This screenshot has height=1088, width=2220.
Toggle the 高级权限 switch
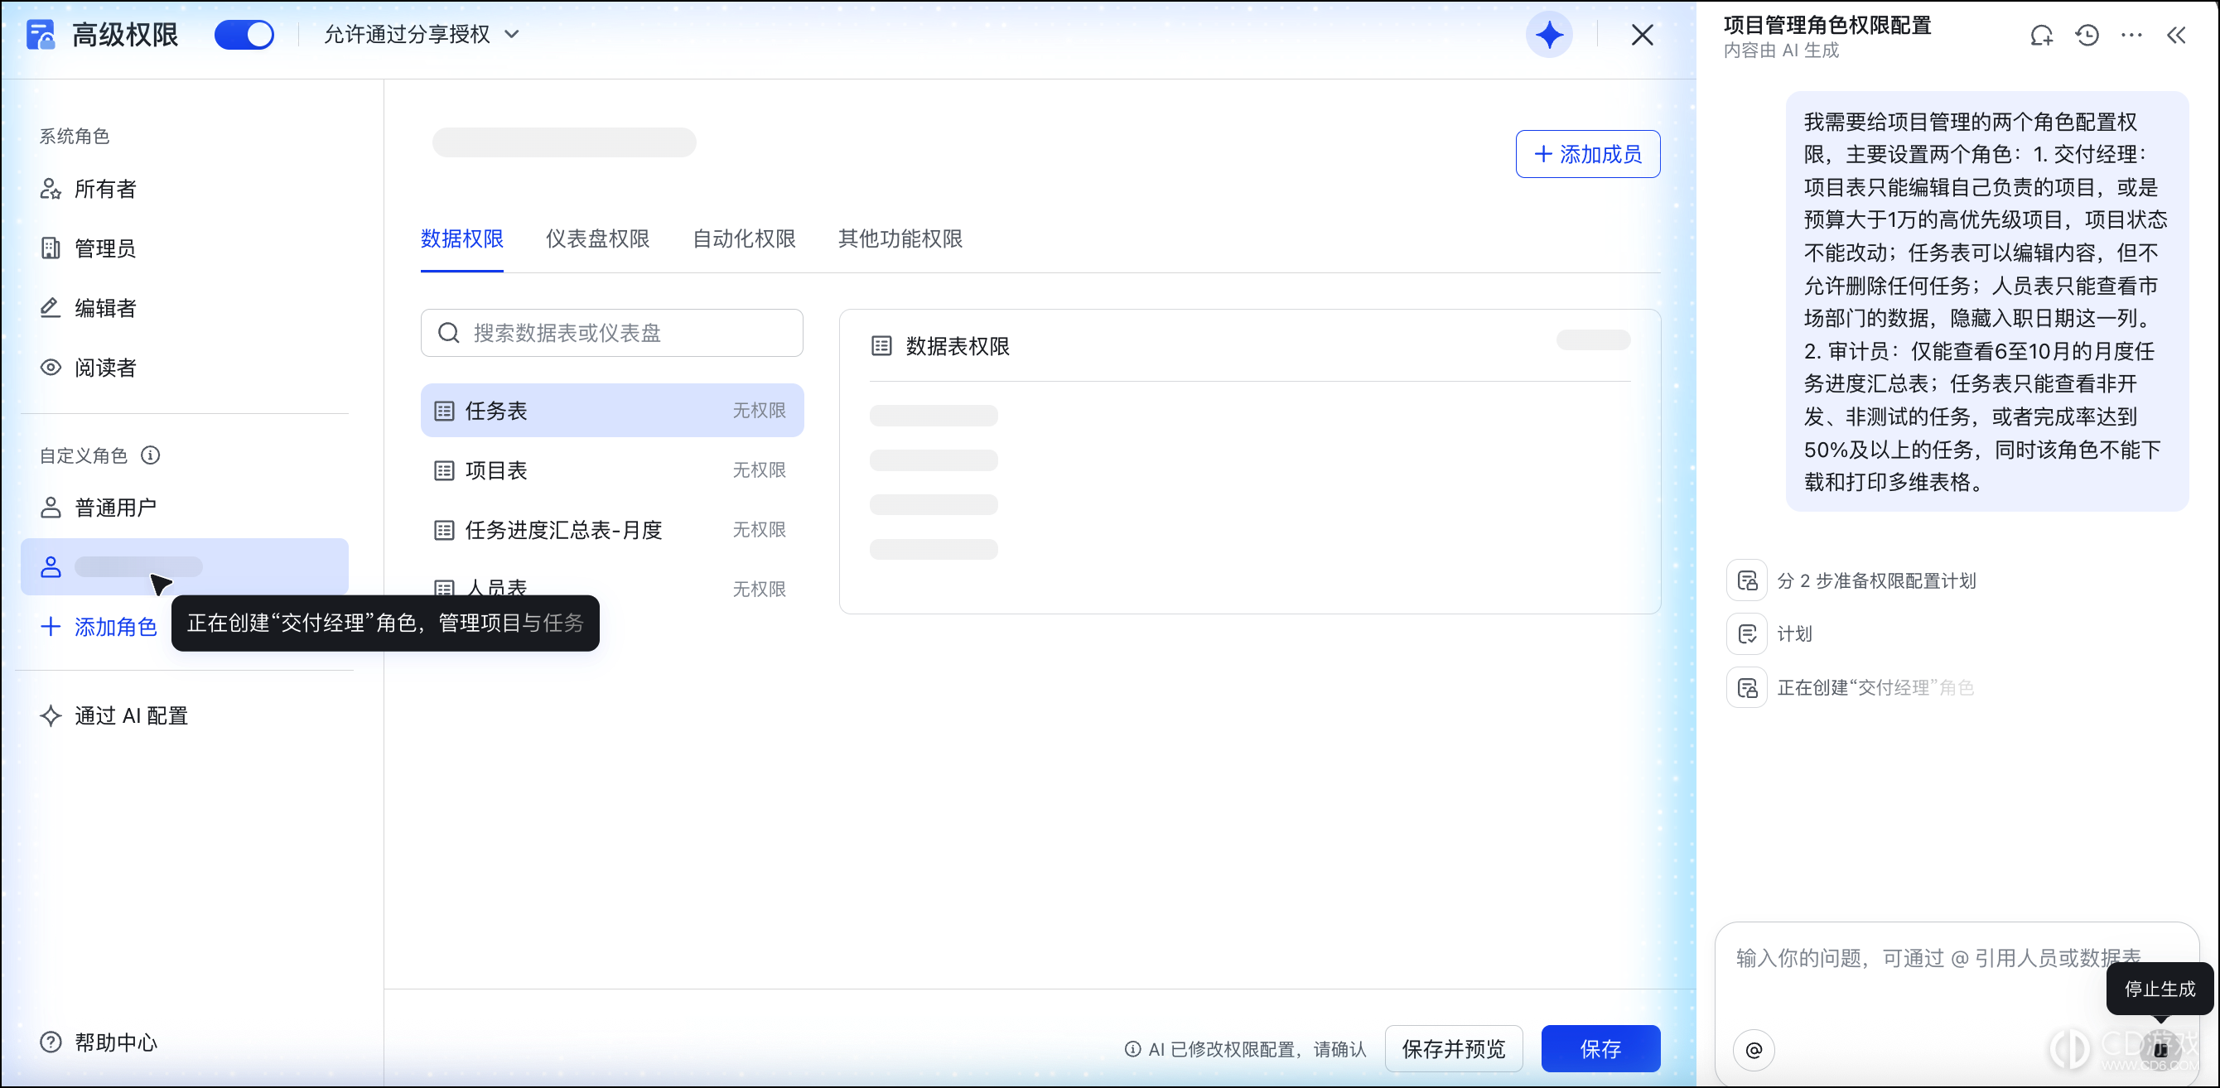pyautogui.click(x=244, y=35)
